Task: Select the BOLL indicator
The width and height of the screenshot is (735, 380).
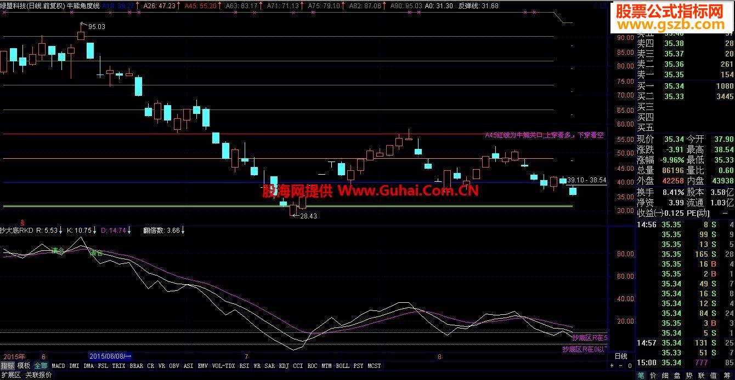Action: pyautogui.click(x=342, y=365)
